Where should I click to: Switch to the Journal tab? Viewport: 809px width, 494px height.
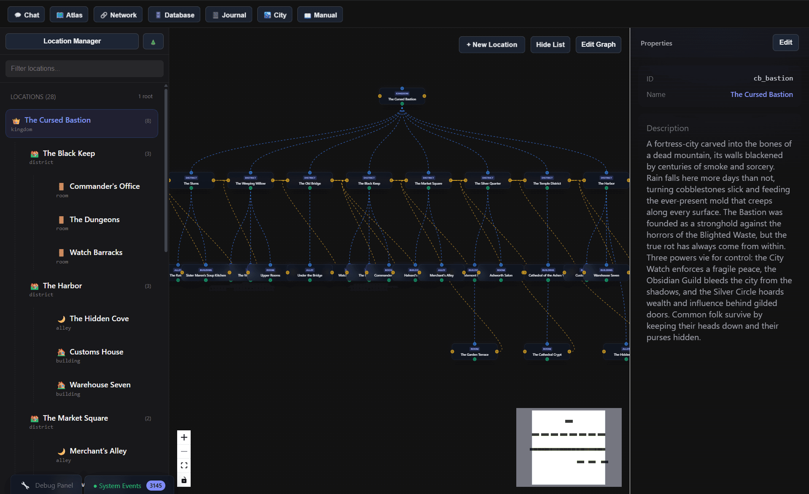(229, 14)
